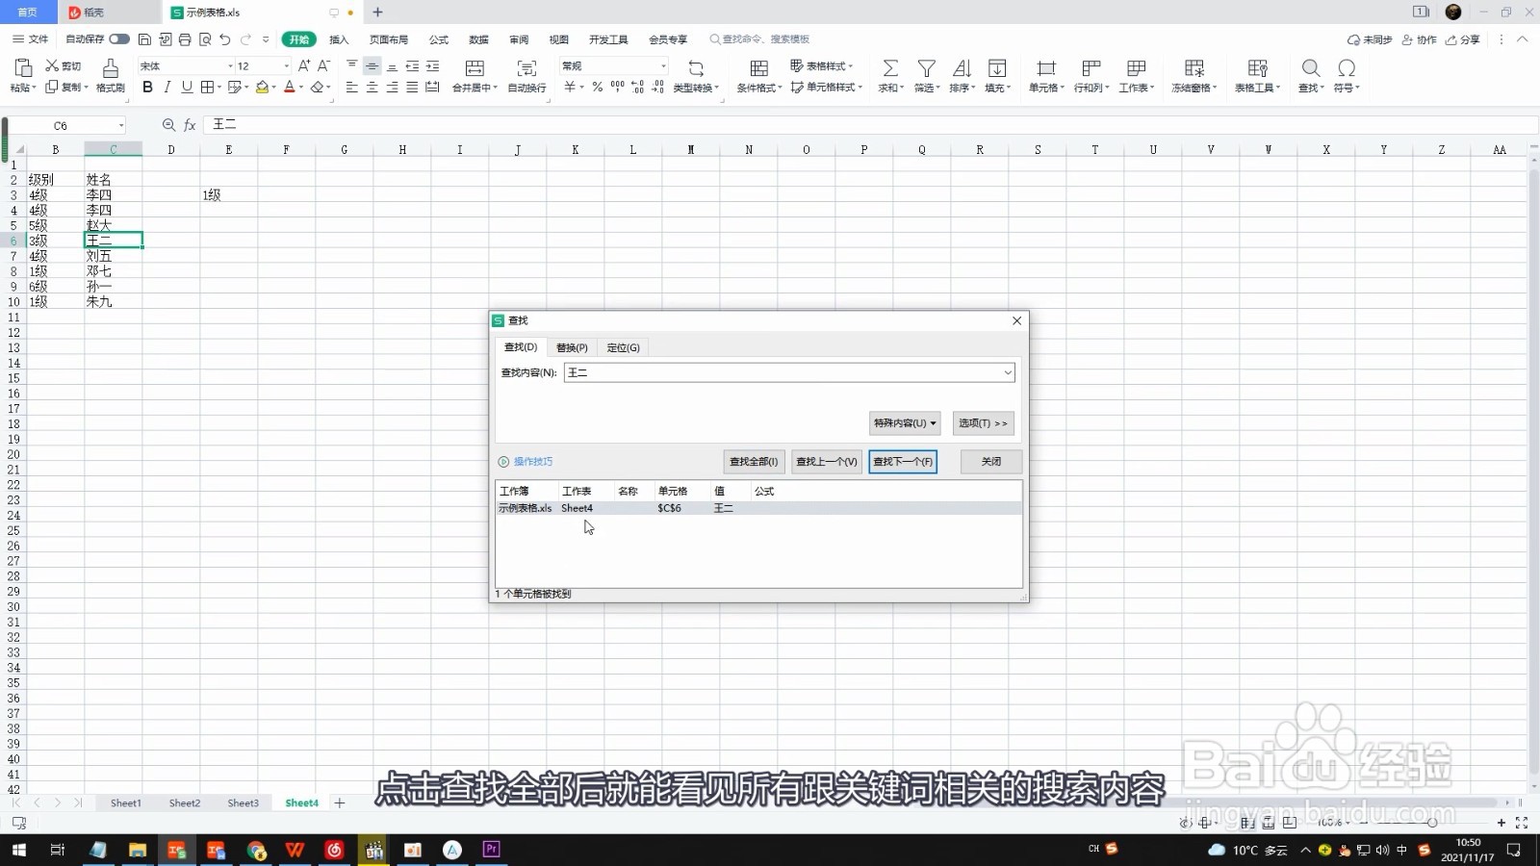1540x866 pixels.
Task: Click the Find (查找) magnifier icon in ribbon
Action: [1311, 68]
